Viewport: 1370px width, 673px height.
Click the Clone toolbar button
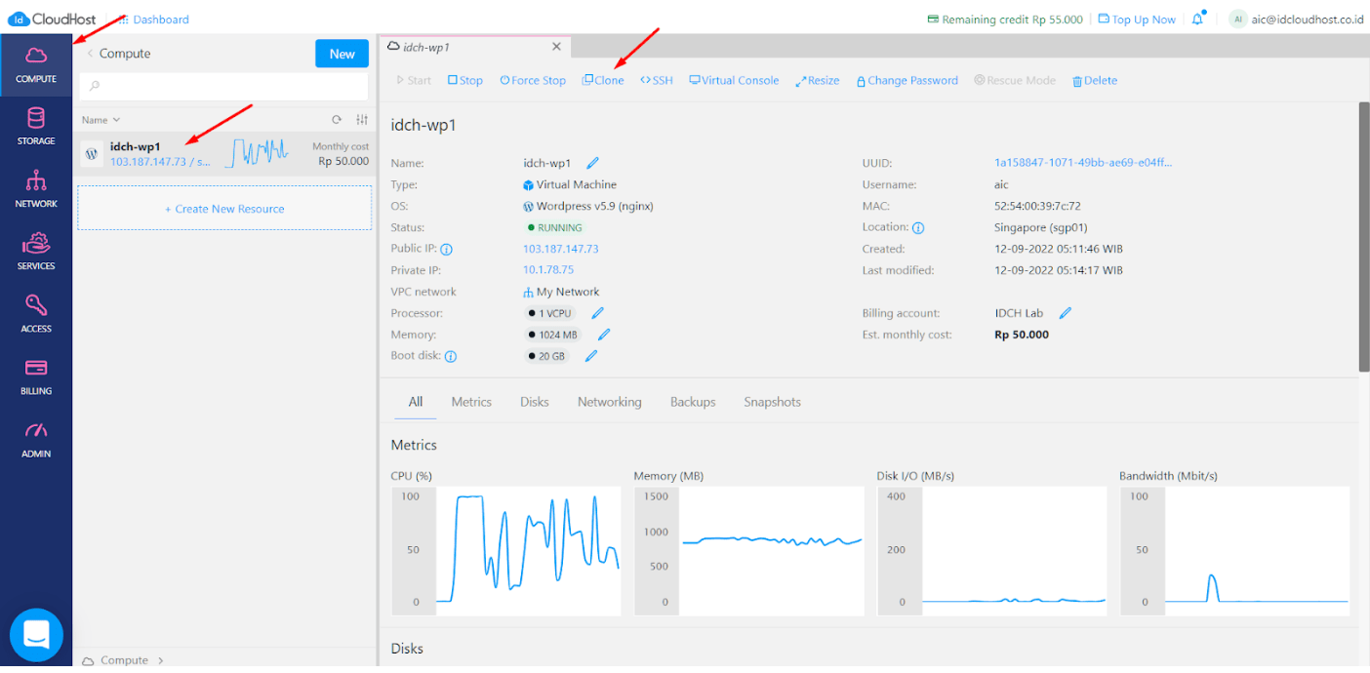pyautogui.click(x=603, y=80)
